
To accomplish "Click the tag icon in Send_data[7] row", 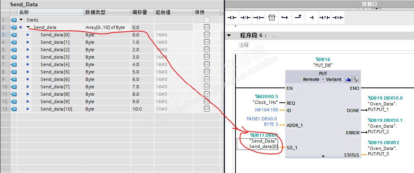I will coord(13,86).
